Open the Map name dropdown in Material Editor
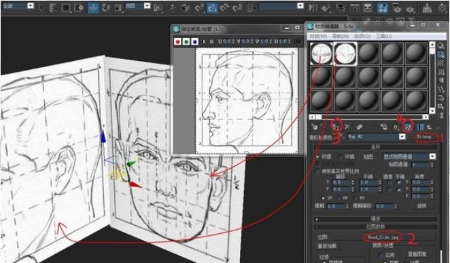450x263 pixels. [402, 137]
